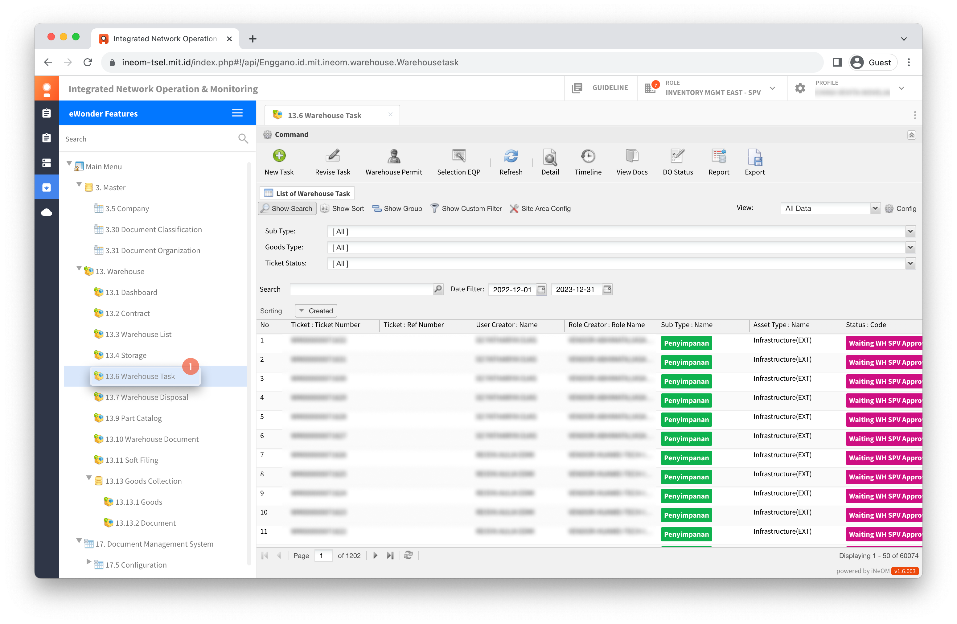Viewport: 957px width, 624px height.
Task: Jump to last page of results
Action: coord(390,556)
